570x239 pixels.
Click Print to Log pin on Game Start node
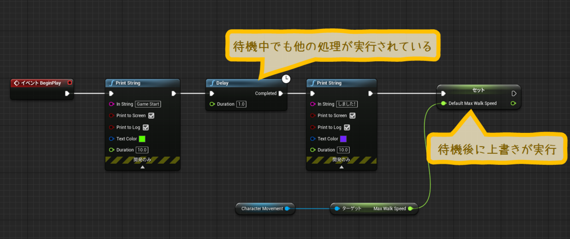tap(112, 127)
